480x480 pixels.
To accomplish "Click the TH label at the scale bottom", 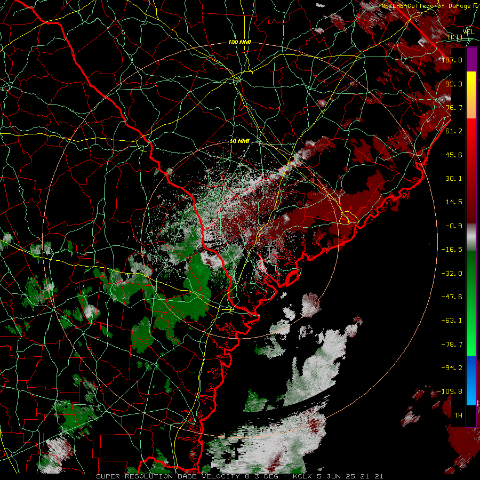I will coord(458,415).
